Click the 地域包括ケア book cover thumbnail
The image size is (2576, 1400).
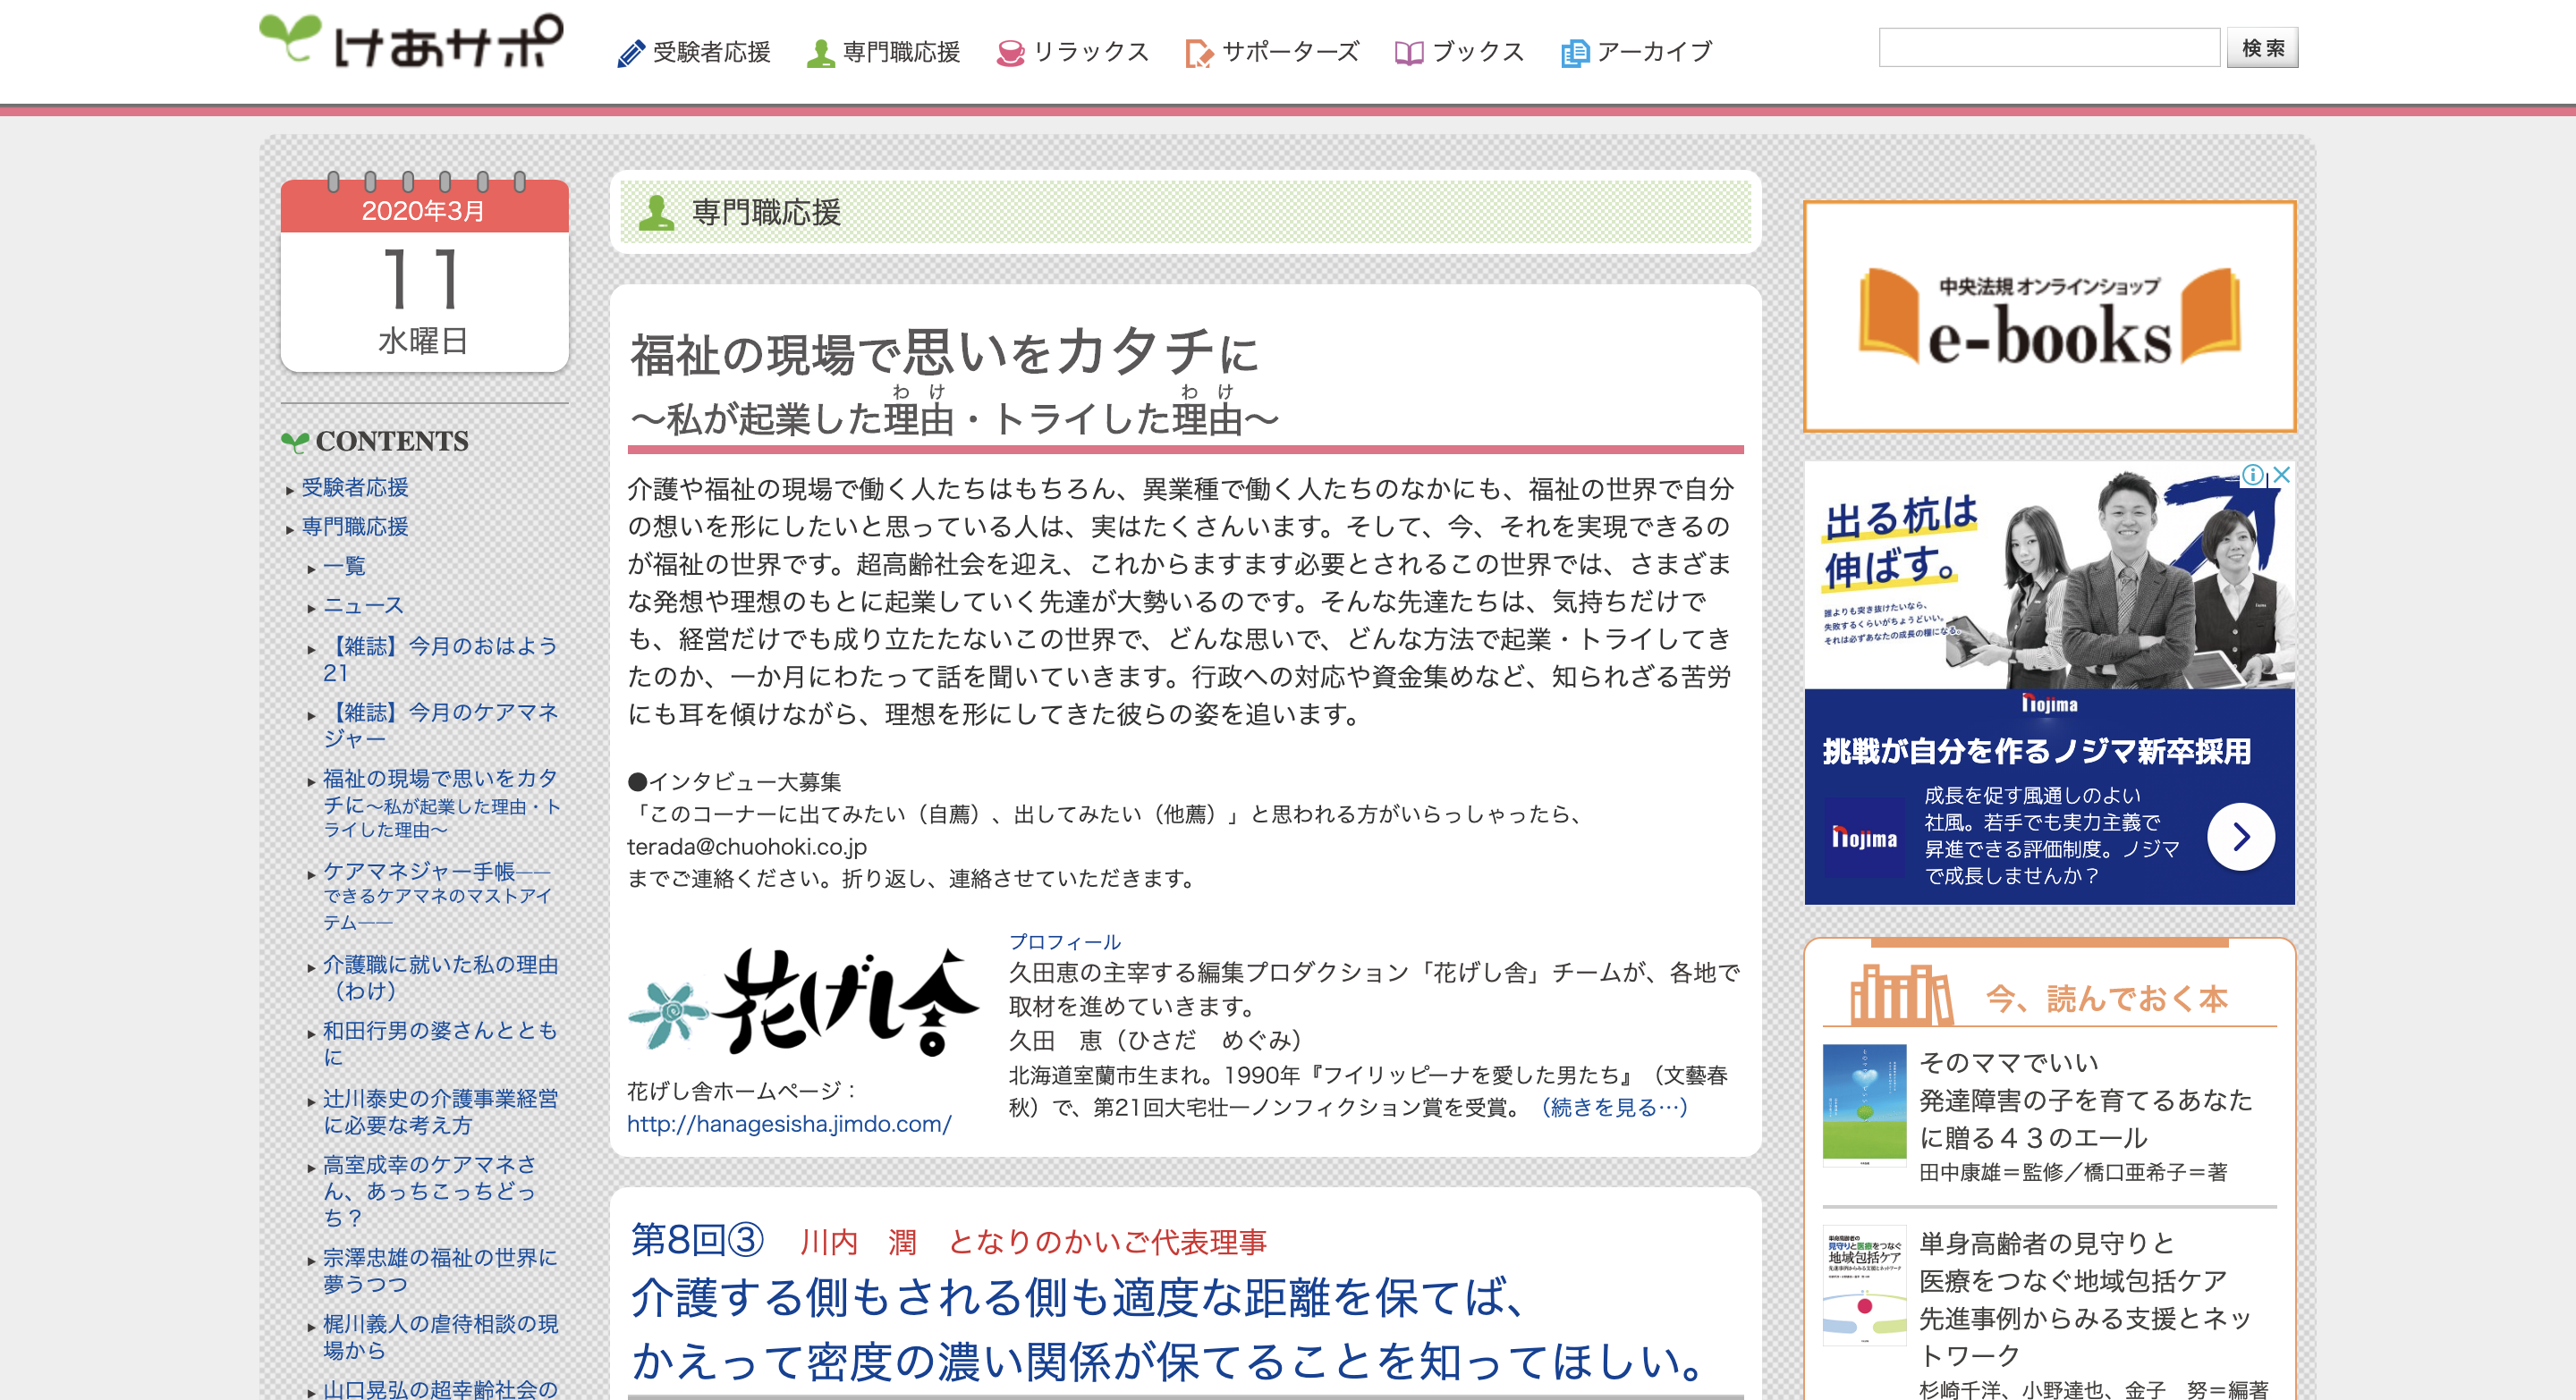coord(1864,1285)
